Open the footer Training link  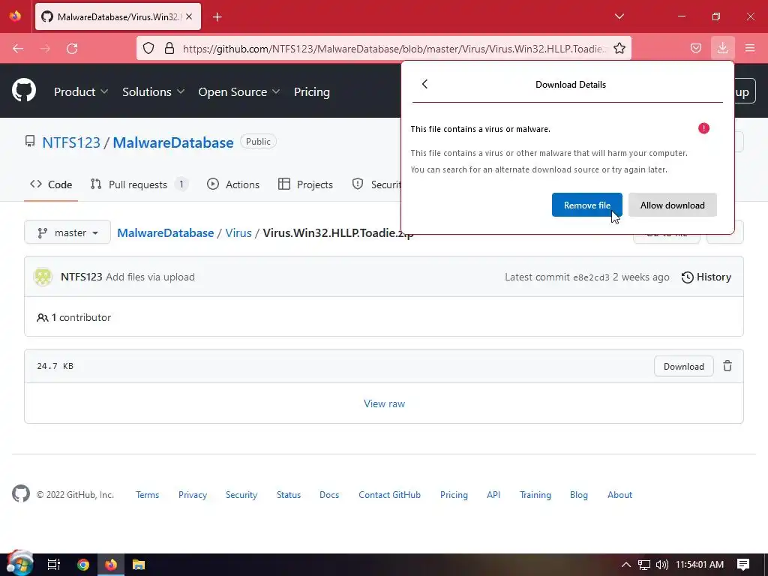(535, 495)
